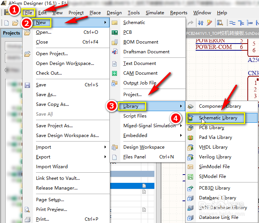Screen dimensions: 259x223
Task: Open the Reports menu
Action: coord(178,13)
